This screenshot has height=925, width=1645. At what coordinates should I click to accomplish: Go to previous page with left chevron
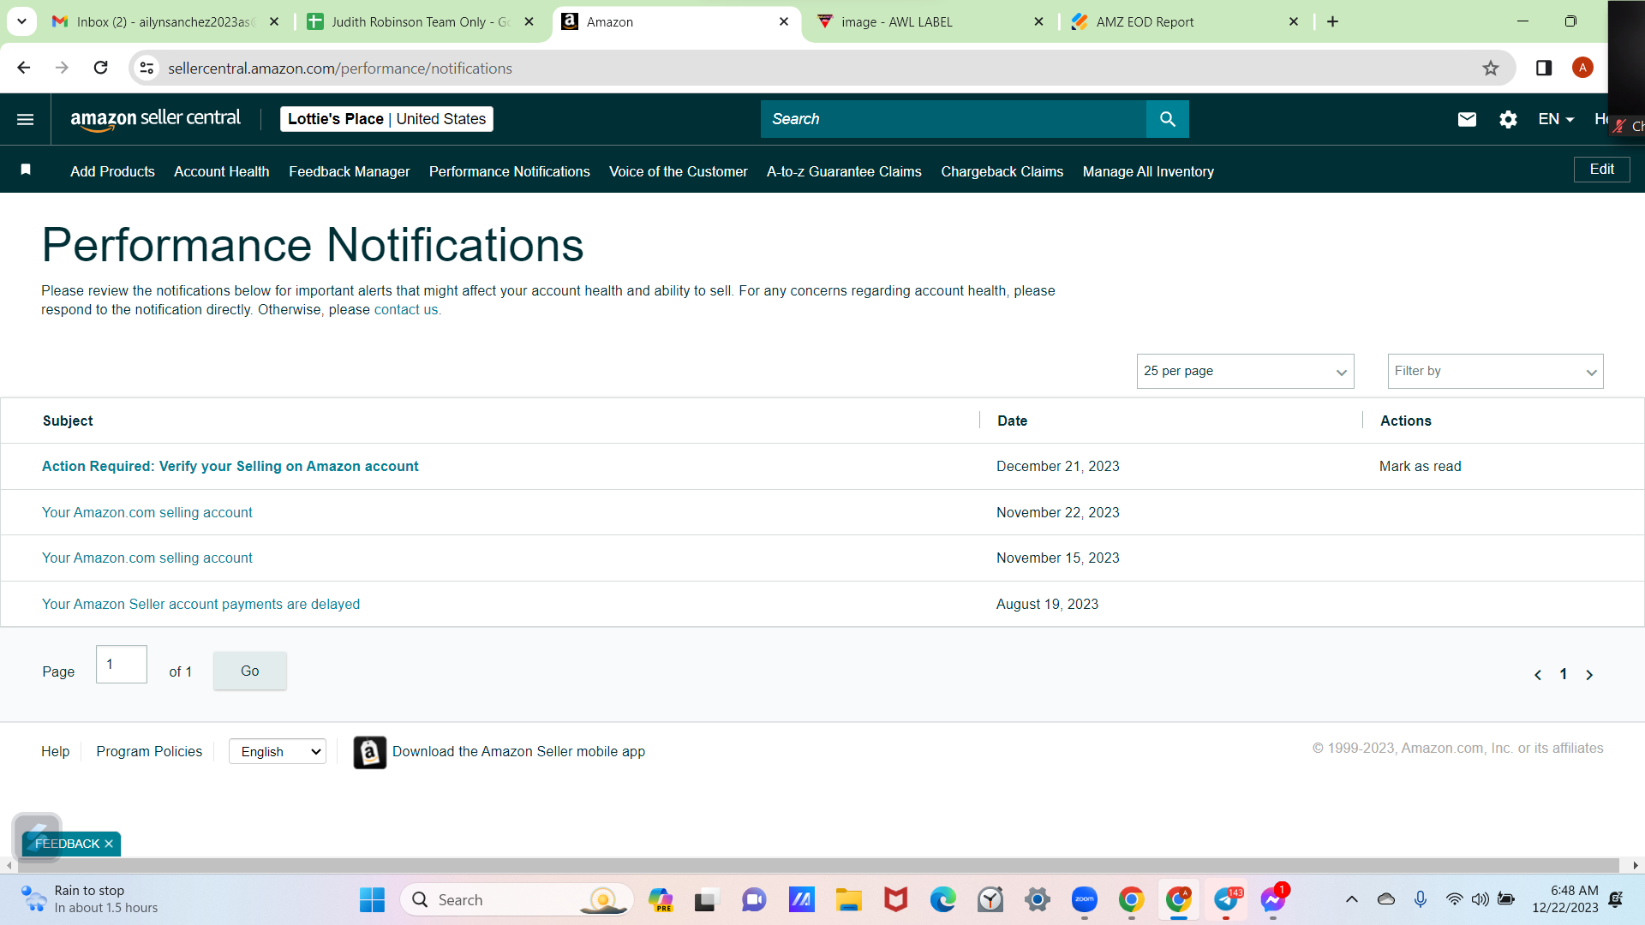point(1538,675)
